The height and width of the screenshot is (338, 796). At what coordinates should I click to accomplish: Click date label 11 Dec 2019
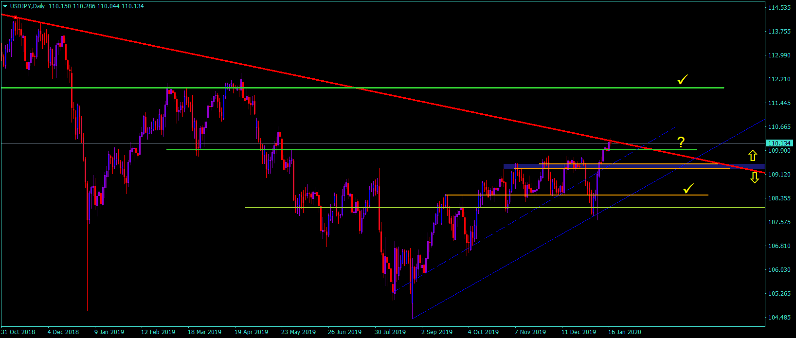(579, 332)
